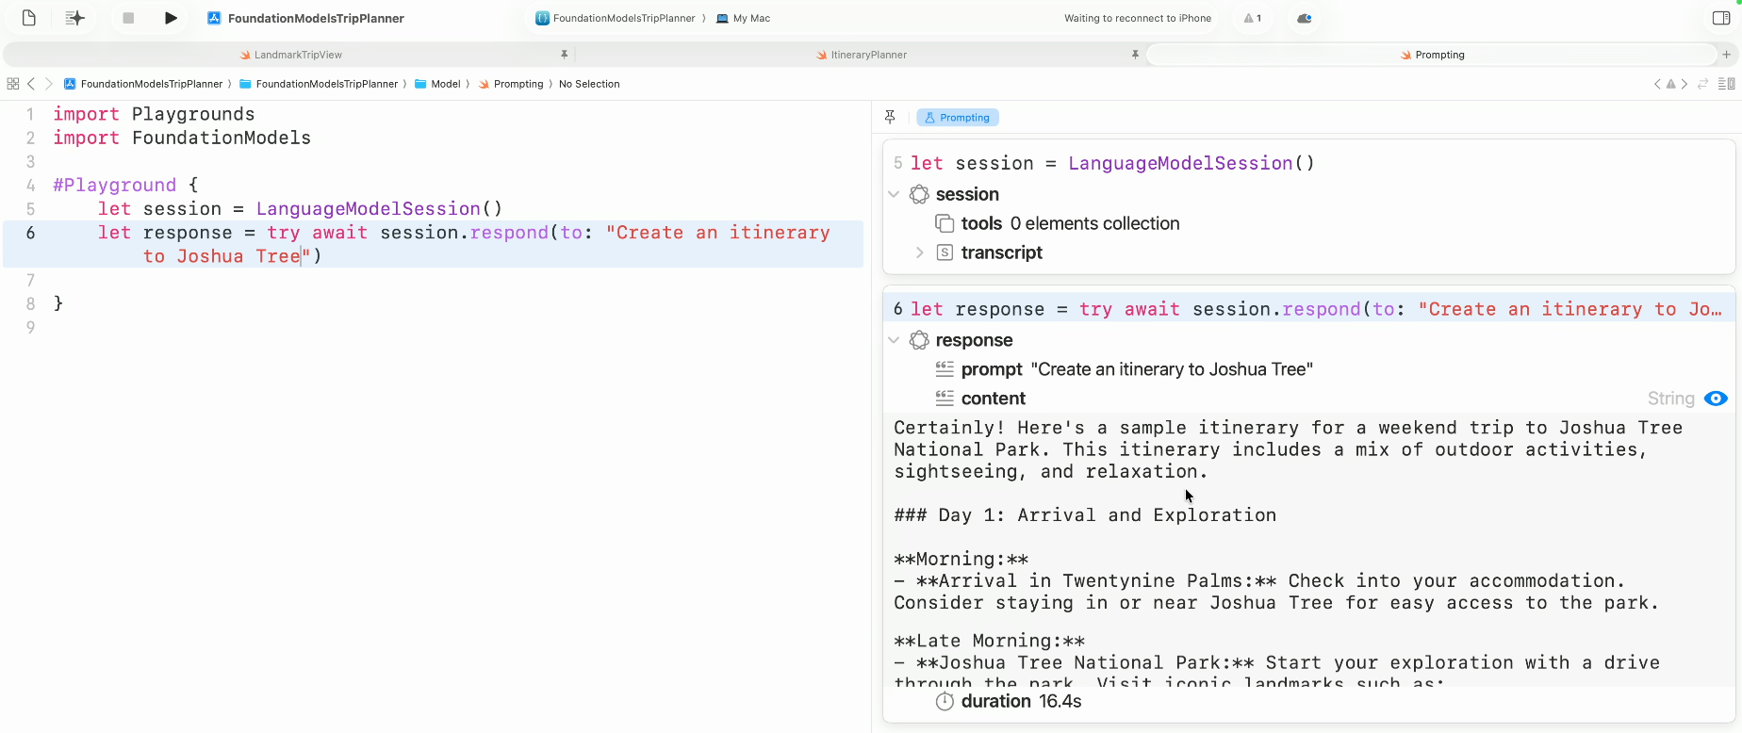This screenshot has width=1742, height=733.
Task: Select the Prompting playground button in canvas
Action: click(x=957, y=118)
